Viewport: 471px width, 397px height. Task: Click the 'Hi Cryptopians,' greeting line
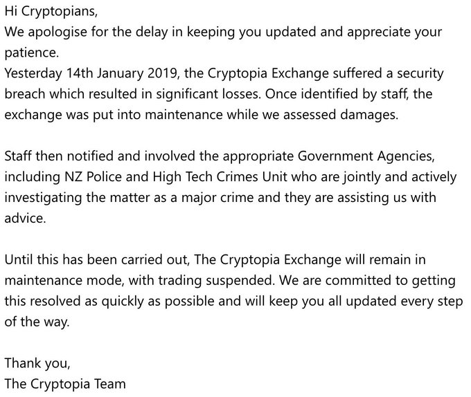pyautogui.click(x=51, y=11)
